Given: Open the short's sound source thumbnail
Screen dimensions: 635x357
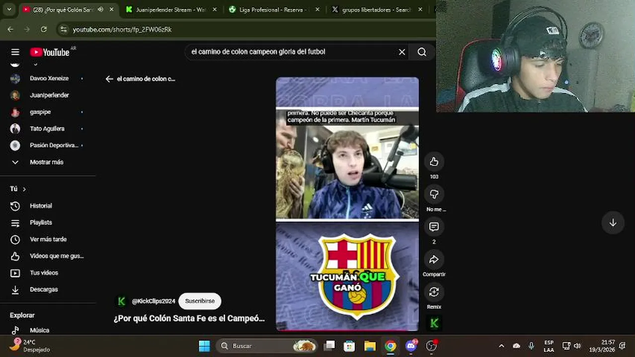Looking at the screenshot, I should point(434,323).
